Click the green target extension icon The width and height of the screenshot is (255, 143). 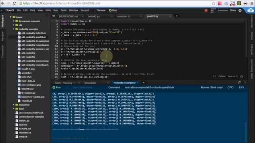[x=239, y=3]
